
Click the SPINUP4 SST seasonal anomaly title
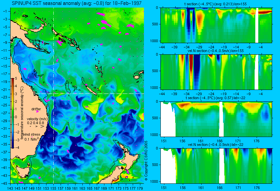pos(77,3)
